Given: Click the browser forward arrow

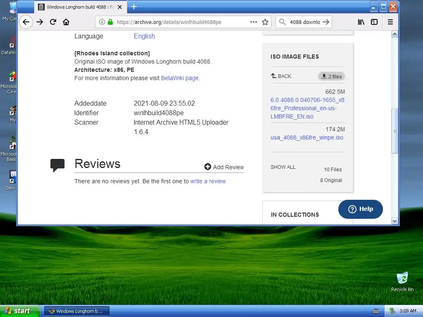Looking at the screenshot, I should [40, 22].
